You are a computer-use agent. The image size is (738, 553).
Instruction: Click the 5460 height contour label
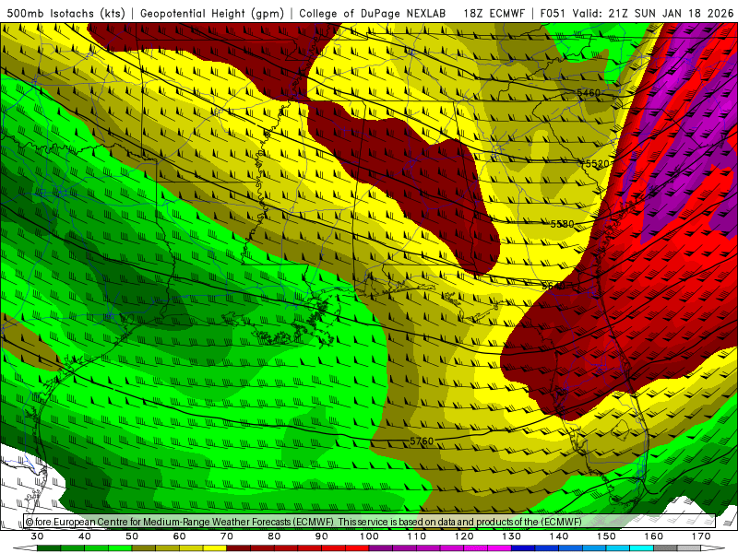click(x=589, y=93)
